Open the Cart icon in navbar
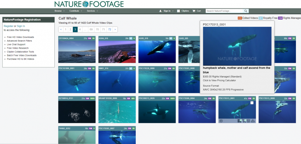 point(197,11)
